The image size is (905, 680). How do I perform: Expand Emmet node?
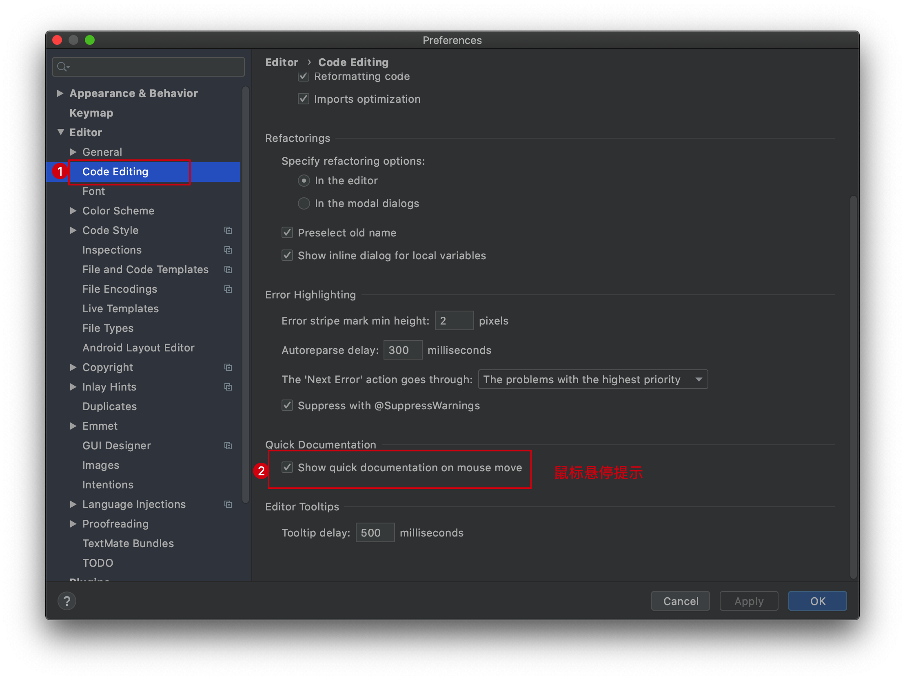pos(73,426)
